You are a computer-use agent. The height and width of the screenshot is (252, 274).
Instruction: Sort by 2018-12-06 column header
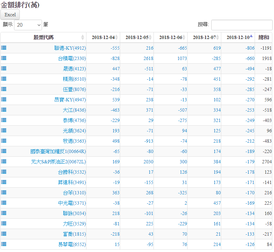[171, 37]
